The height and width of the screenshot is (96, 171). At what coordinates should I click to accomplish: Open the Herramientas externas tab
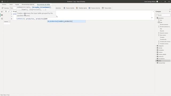pyautogui.click(x=28, y=5)
